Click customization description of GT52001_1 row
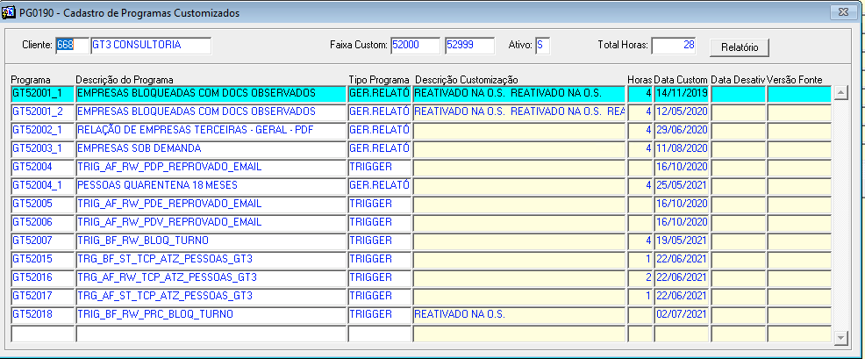 [519, 94]
